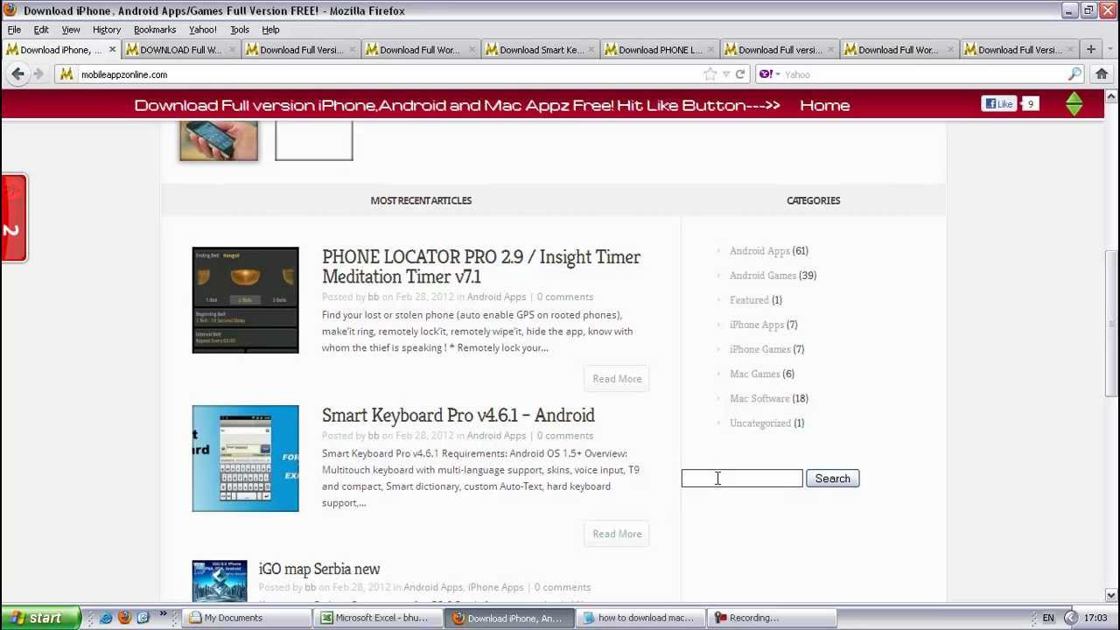The height and width of the screenshot is (630, 1120).
Task: Switch to the 'Download Smart Ke...' tab
Action: [540, 50]
